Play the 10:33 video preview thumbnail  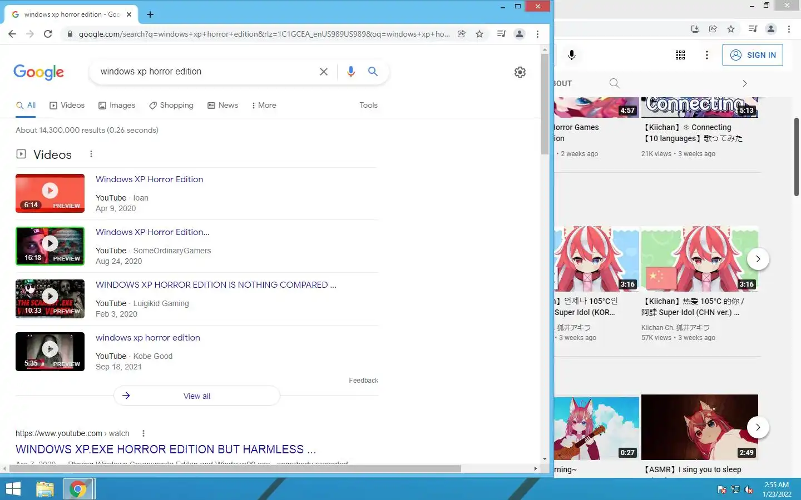[50, 299]
